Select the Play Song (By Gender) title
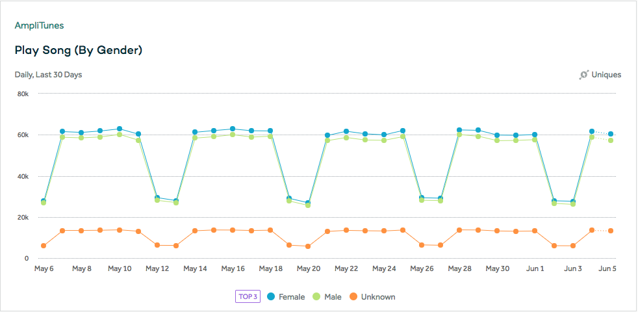The height and width of the screenshot is (312, 638). pyautogui.click(x=78, y=51)
